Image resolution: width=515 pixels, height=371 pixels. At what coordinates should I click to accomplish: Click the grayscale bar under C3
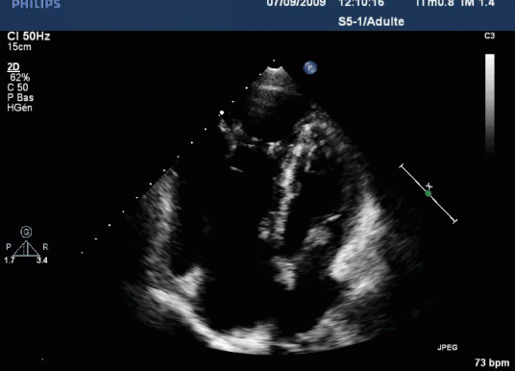(490, 105)
